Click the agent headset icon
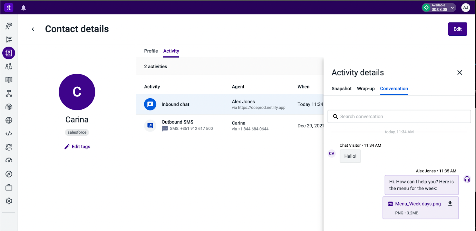Screen dimensions: 476x231 pyautogui.click(x=467, y=179)
